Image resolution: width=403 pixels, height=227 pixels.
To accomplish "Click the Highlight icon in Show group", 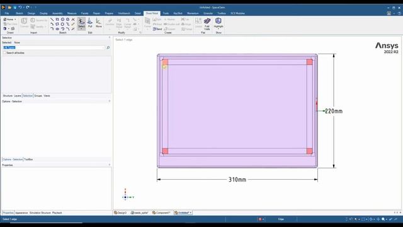I will [219, 23].
